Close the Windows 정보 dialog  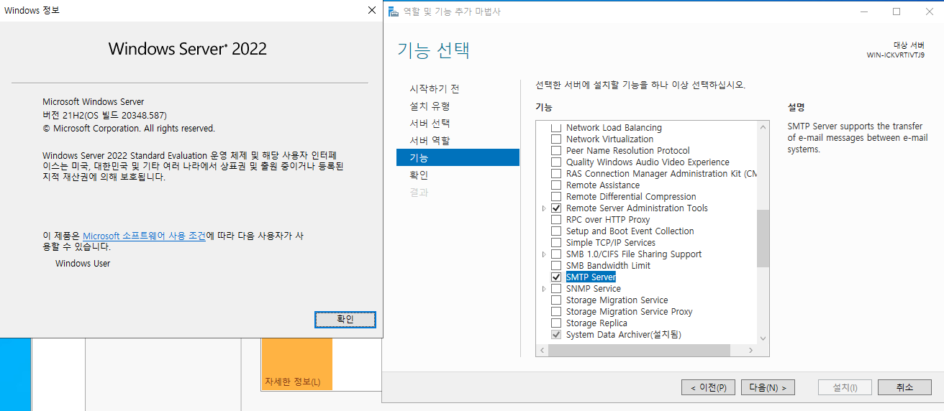coord(371,11)
